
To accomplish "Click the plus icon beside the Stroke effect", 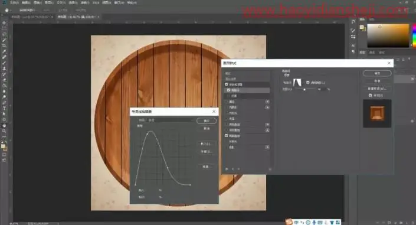I will pos(267,102).
